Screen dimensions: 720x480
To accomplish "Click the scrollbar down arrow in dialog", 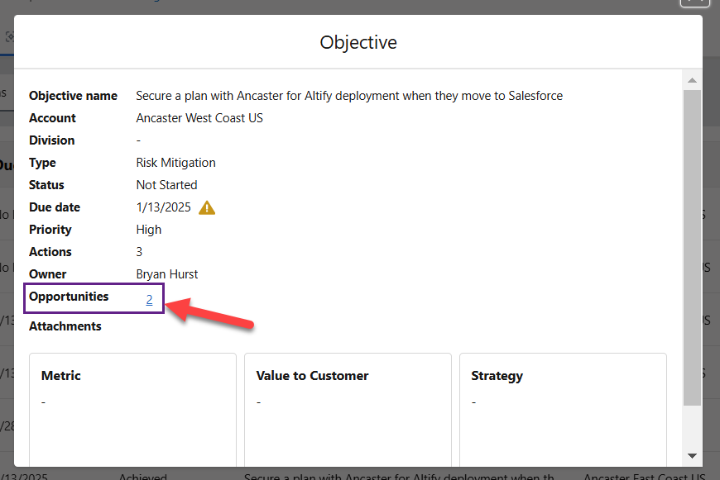I will coord(692,456).
